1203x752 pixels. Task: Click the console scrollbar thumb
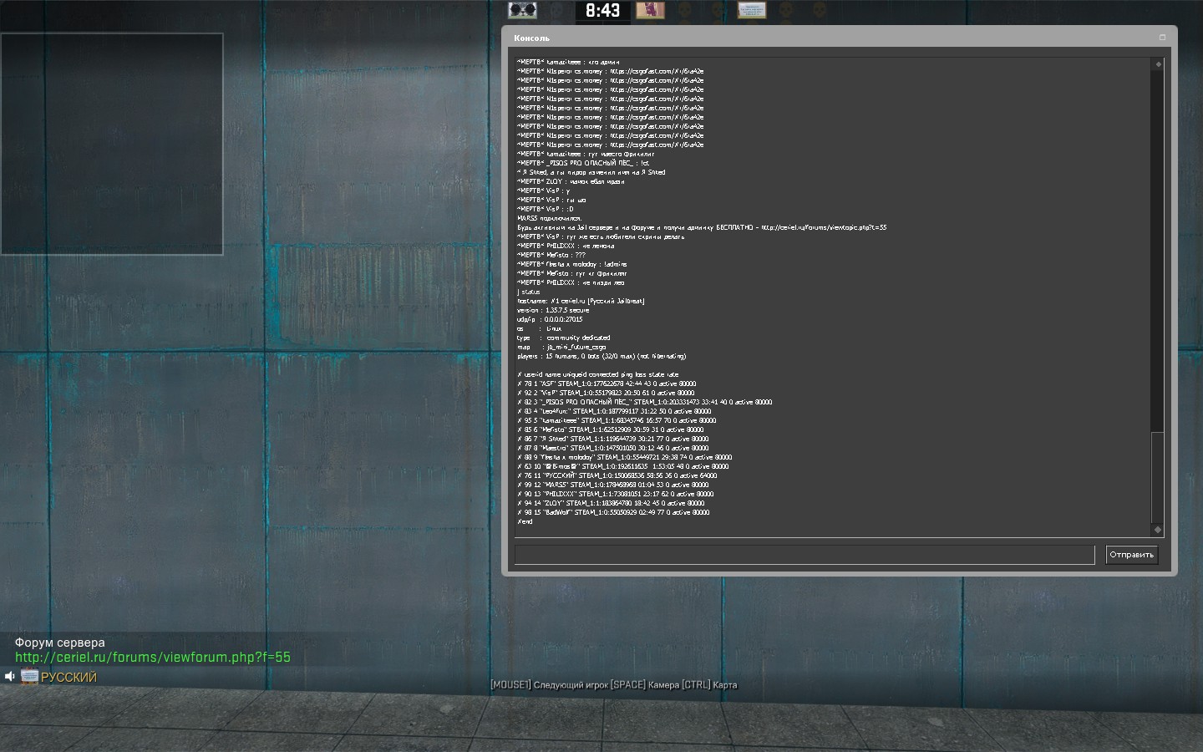click(1158, 476)
